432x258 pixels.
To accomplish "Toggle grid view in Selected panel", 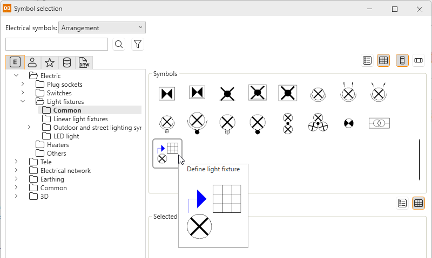I will (418, 203).
